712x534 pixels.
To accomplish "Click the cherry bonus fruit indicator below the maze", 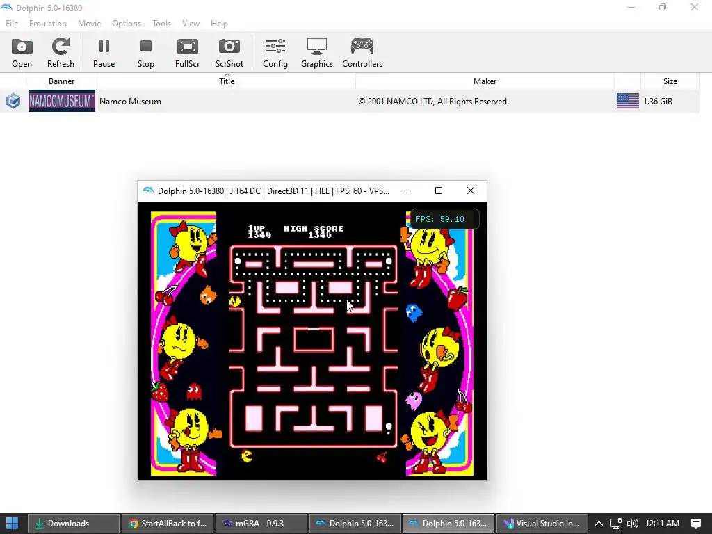I will point(382,457).
